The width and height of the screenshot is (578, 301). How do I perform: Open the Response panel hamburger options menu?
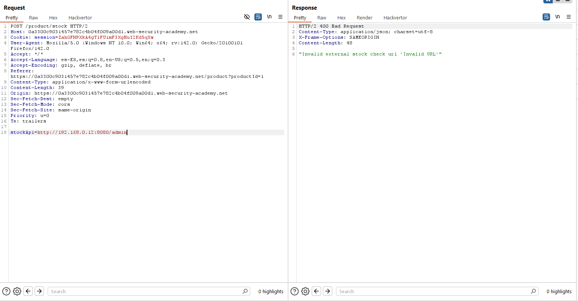[x=569, y=17]
